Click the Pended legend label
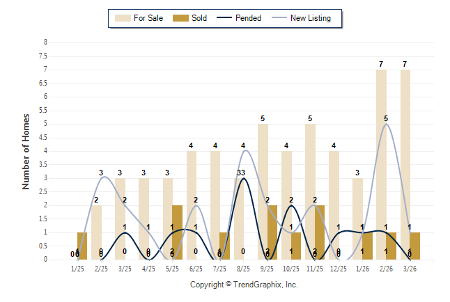This screenshot has height=302, width=450. click(x=249, y=18)
